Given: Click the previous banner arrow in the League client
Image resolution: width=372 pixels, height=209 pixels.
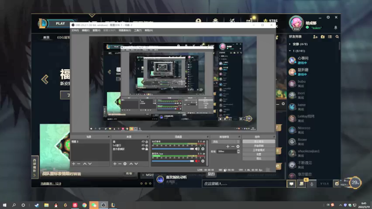Looking at the screenshot, I should point(45,79).
